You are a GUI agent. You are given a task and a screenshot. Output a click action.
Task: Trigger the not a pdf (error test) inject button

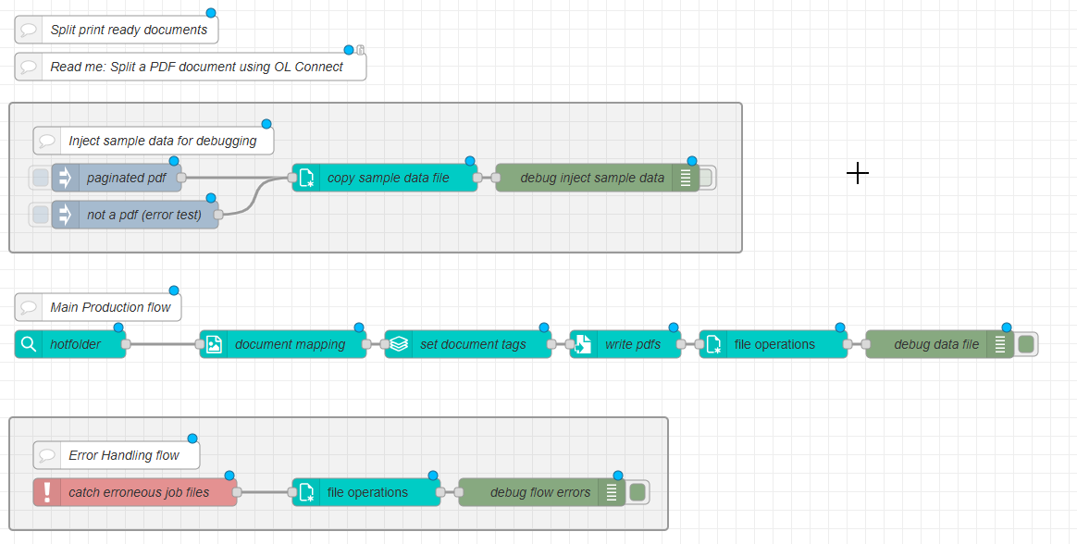tap(40, 215)
